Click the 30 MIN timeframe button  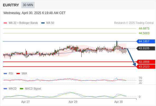[x=28, y=5]
